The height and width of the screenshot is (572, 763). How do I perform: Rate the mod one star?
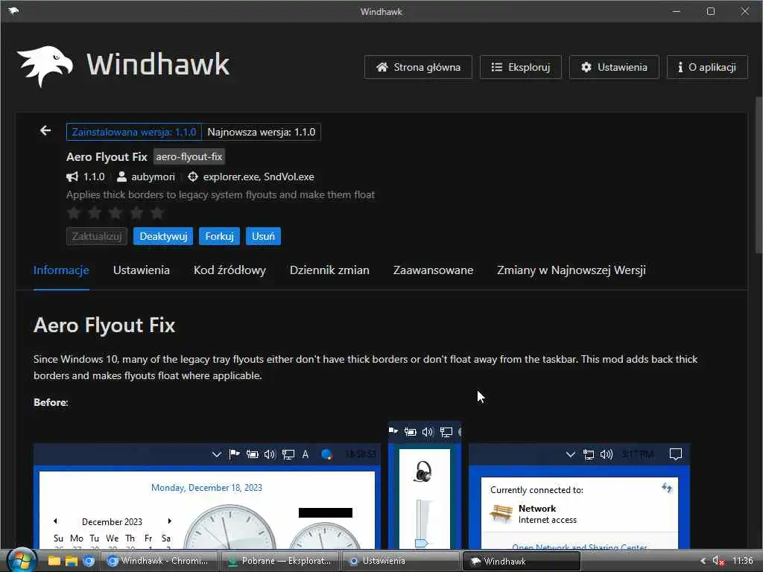74,212
